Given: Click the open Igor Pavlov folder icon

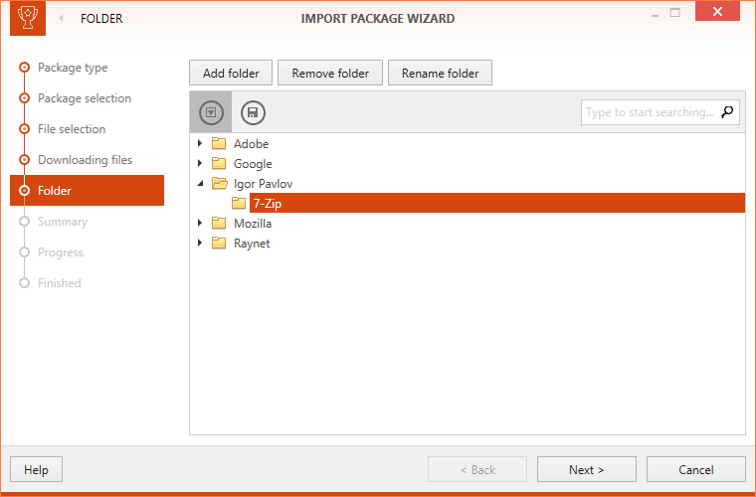Looking at the screenshot, I should pos(220,183).
